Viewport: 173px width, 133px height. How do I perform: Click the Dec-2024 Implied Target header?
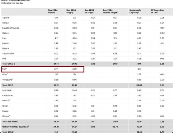click(x=110, y=11)
